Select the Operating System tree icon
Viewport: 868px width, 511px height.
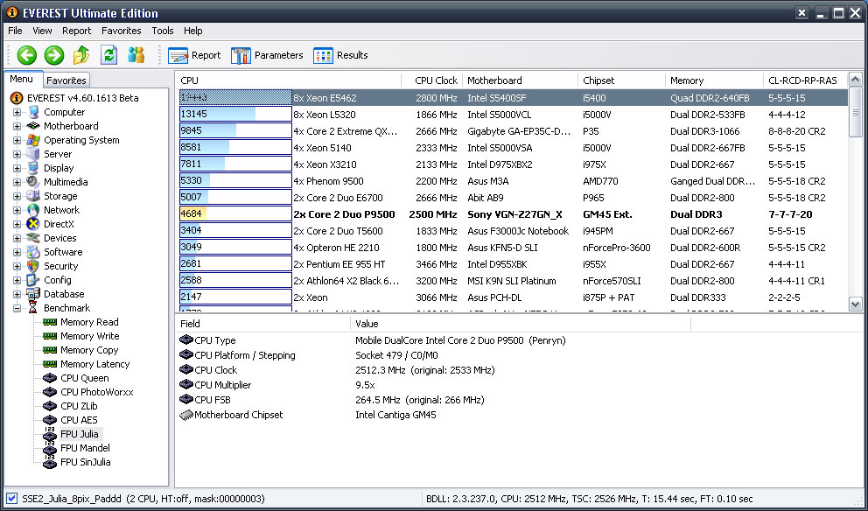pos(33,140)
